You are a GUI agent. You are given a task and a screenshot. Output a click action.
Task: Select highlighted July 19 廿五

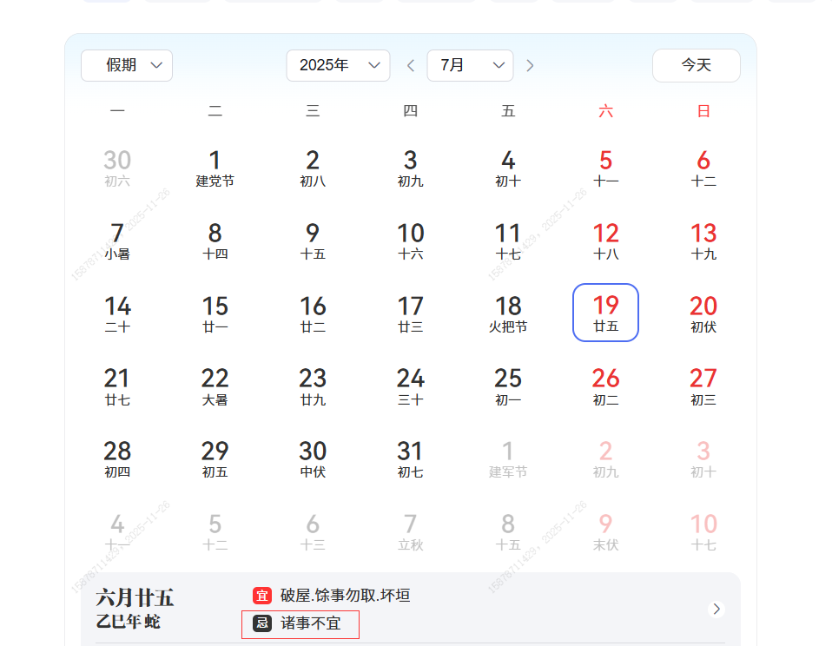click(x=605, y=313)
